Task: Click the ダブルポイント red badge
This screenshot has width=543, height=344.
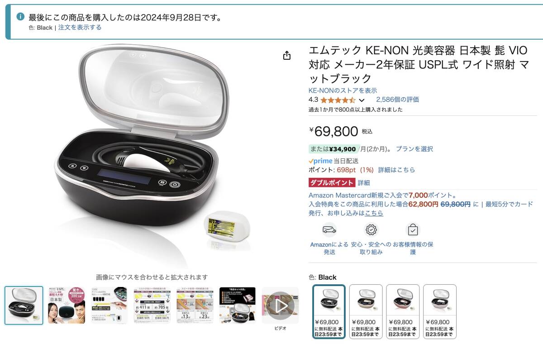Action: click(x=332, y=183)
